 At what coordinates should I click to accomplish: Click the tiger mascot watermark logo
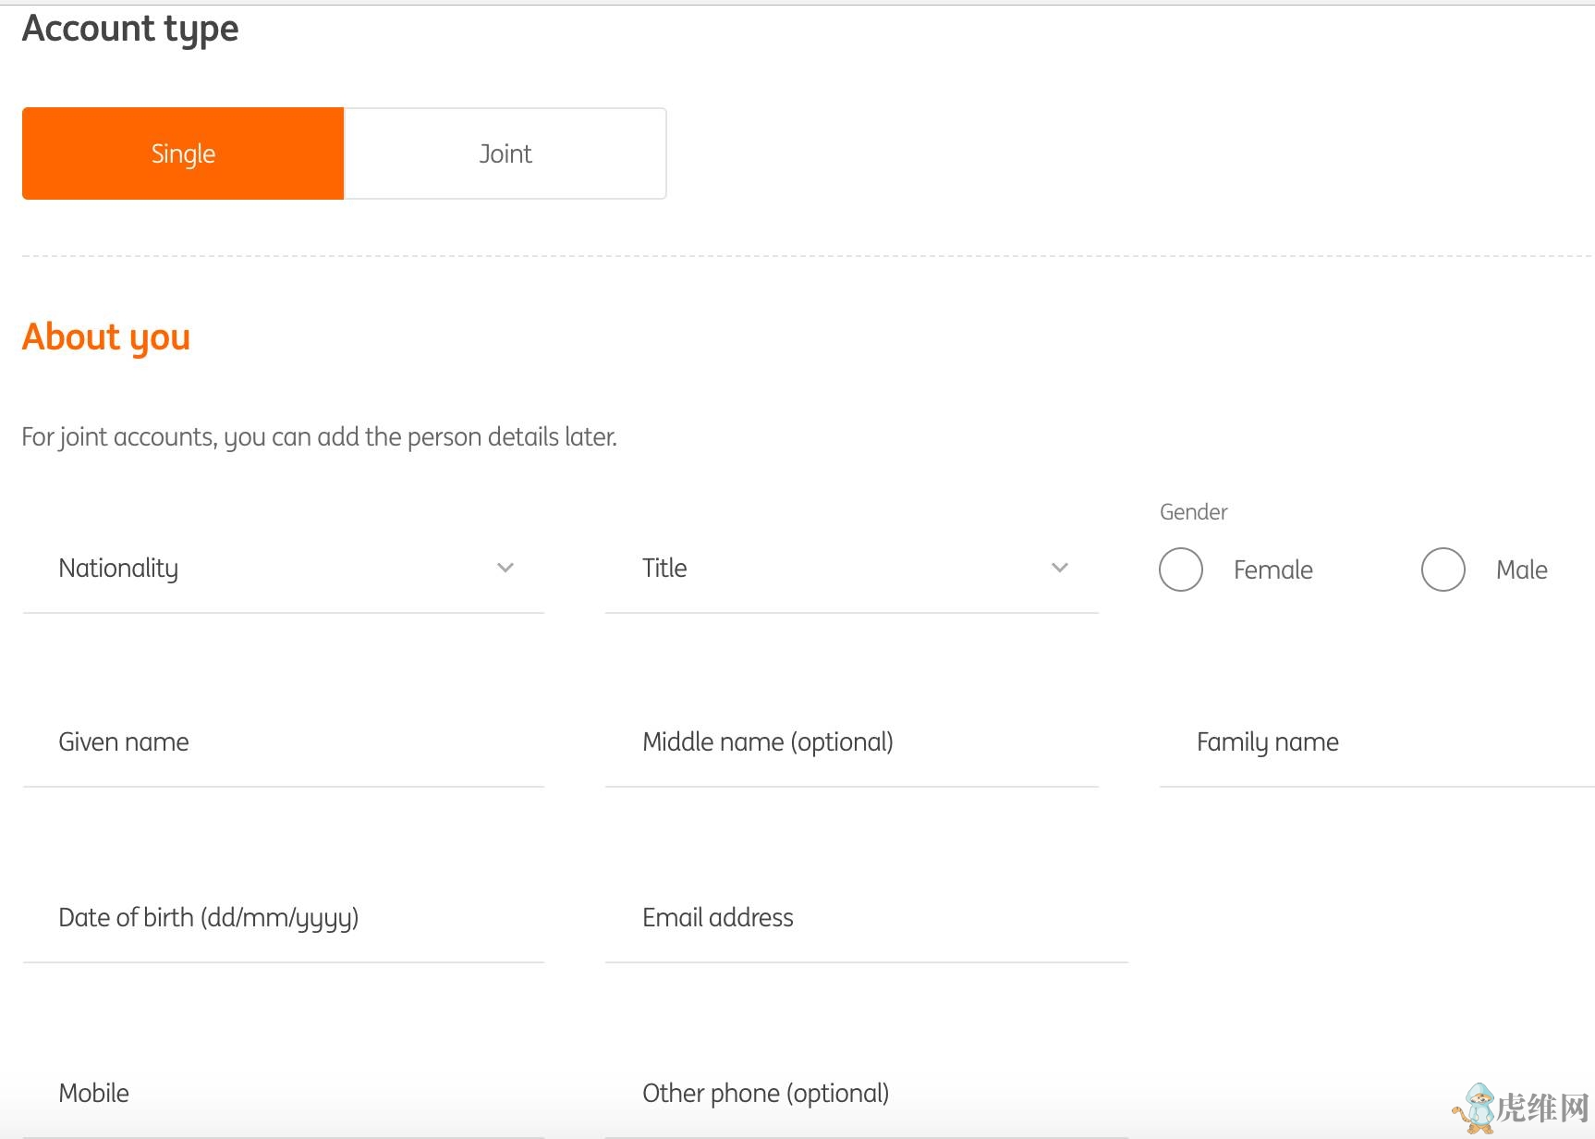(1476, 1108)
